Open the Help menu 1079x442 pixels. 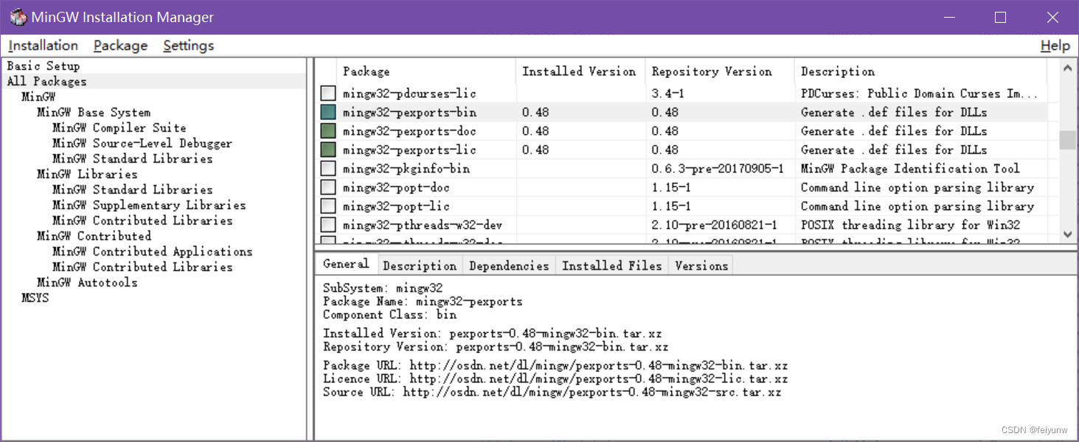click(x=1055, y=46)
